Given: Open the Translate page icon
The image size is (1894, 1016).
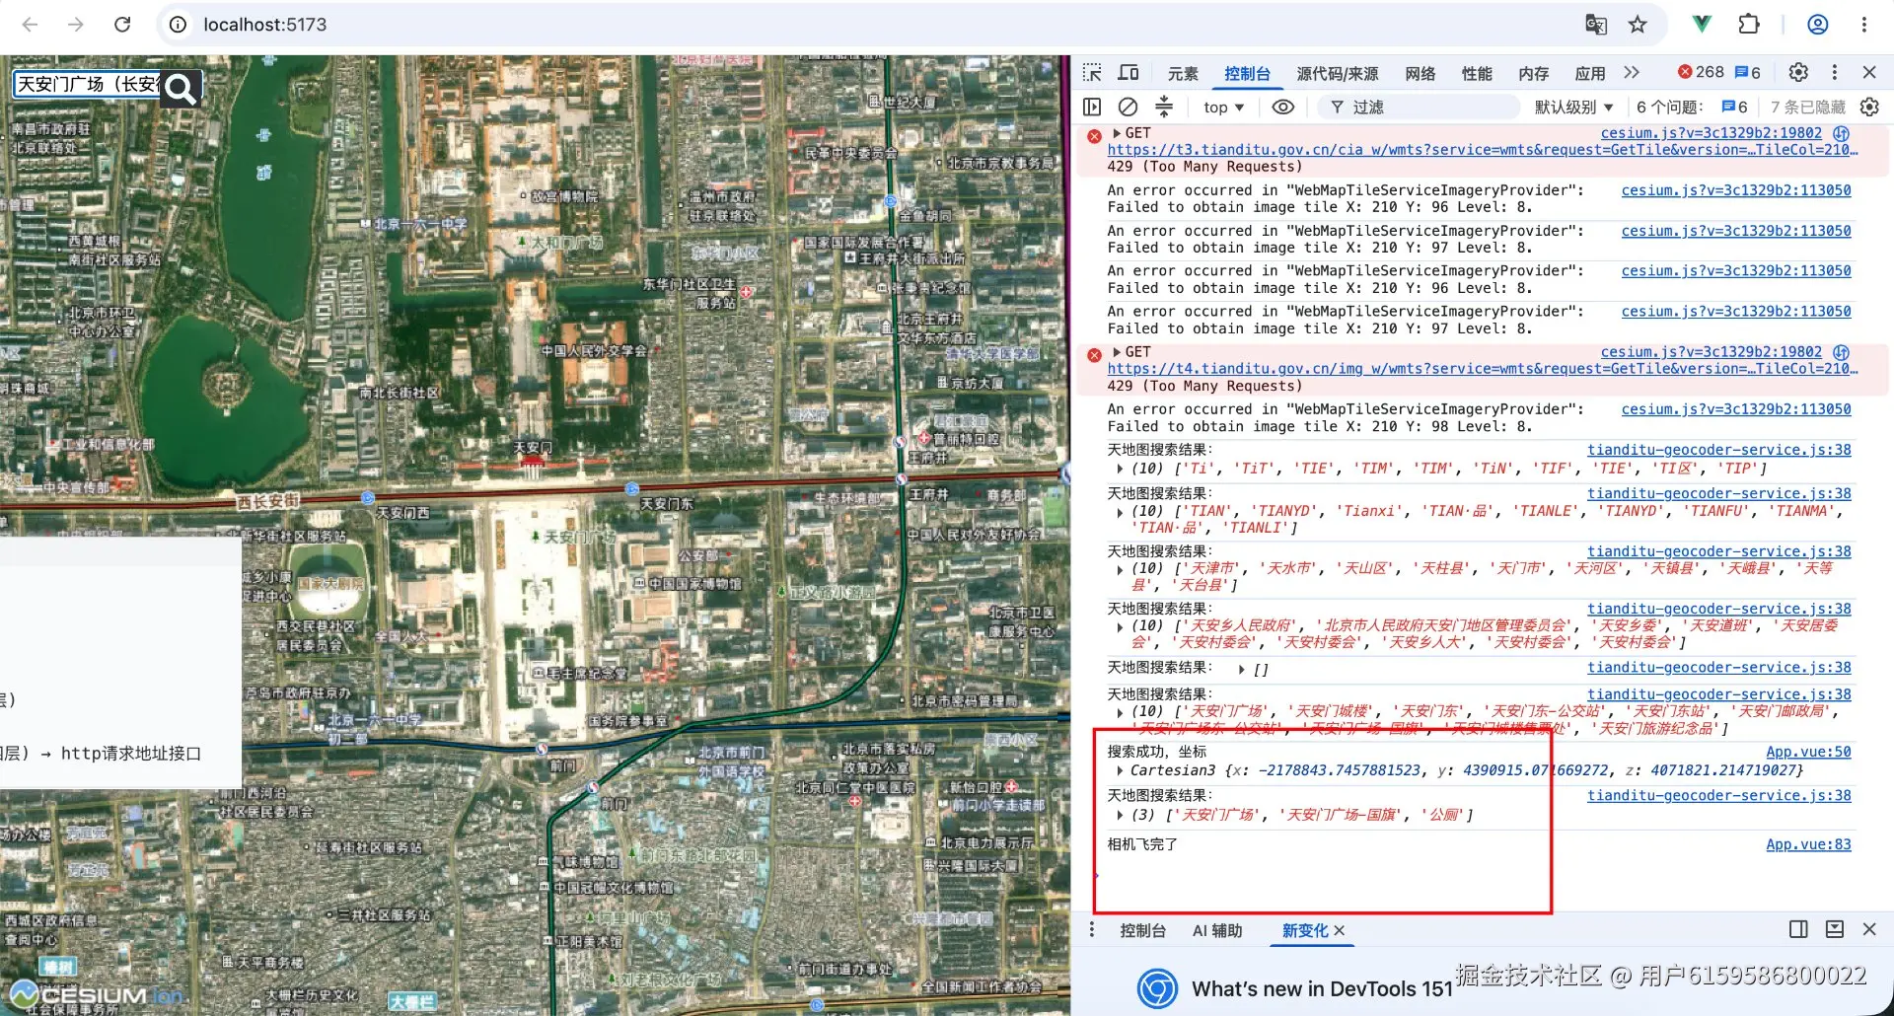Looking at the screenshot, I should [1595, 25].
